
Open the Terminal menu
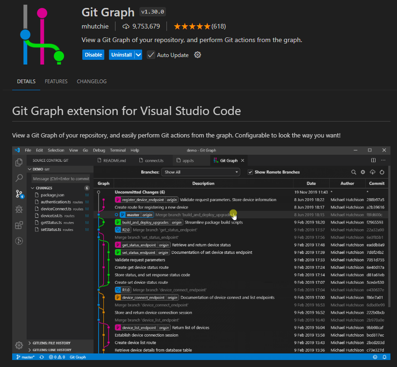click(x=118, y=150)
